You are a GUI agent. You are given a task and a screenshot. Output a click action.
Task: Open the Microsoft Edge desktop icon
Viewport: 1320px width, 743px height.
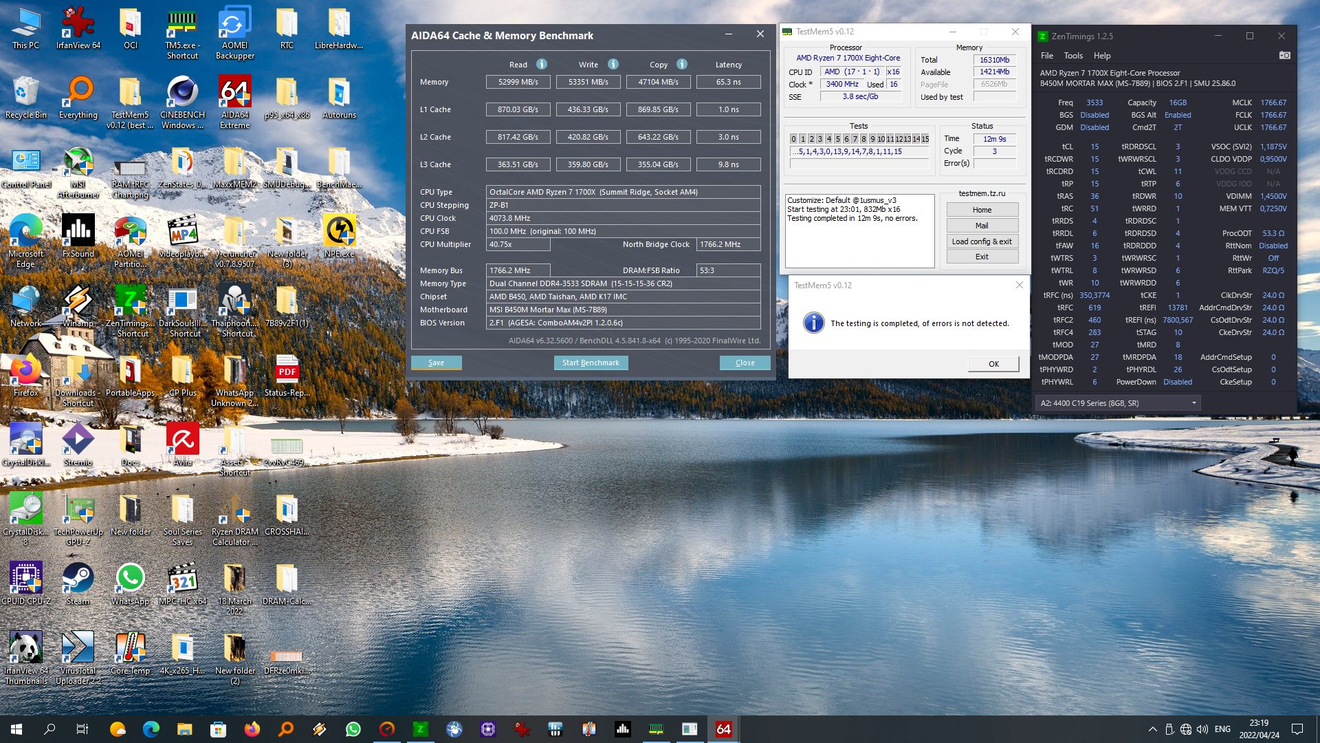tap(26, 241)
